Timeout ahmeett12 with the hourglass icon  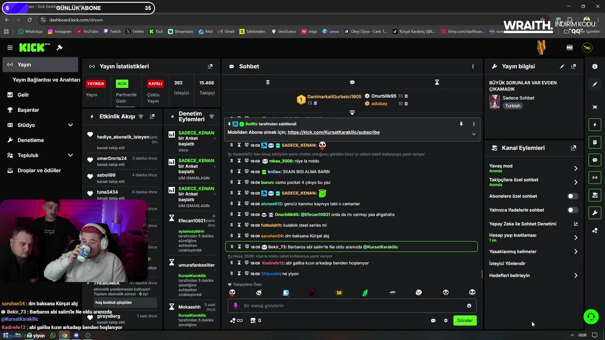click(239, 204)
